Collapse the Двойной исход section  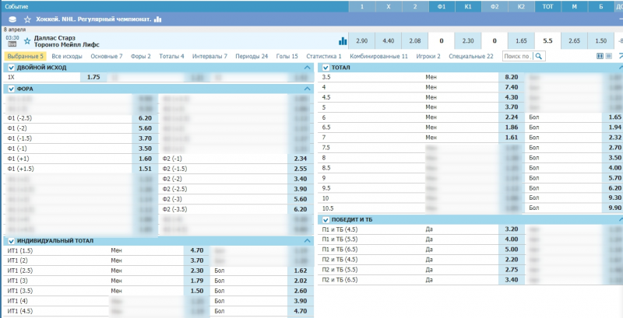pos(308,68)
